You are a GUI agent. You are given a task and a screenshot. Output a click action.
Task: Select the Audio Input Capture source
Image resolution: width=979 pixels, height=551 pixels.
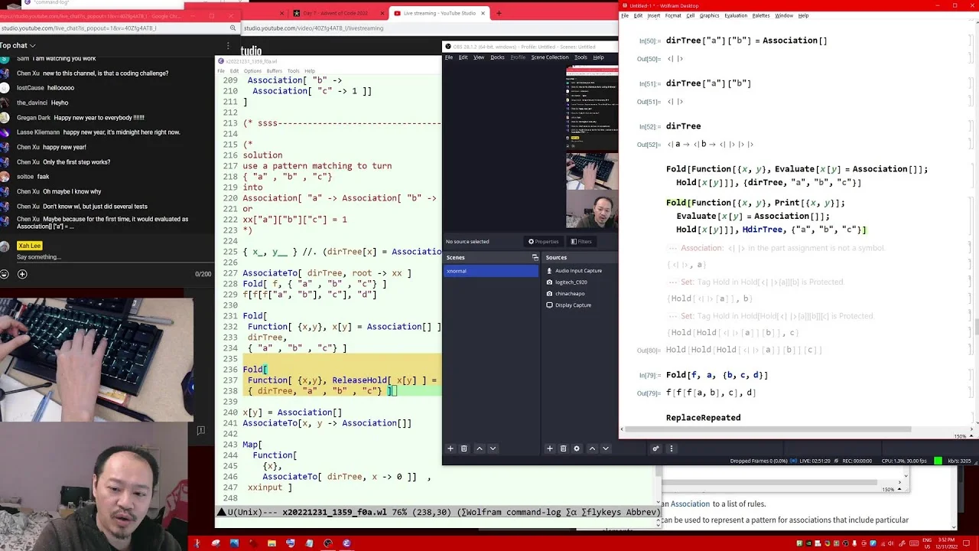click(578, 271)
